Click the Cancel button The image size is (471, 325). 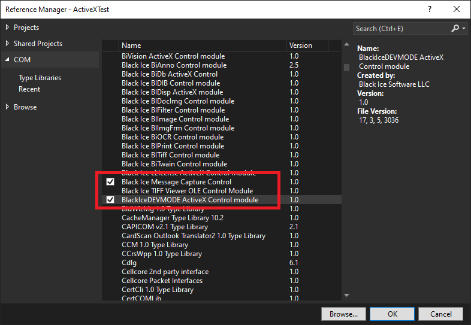point(440,314)
